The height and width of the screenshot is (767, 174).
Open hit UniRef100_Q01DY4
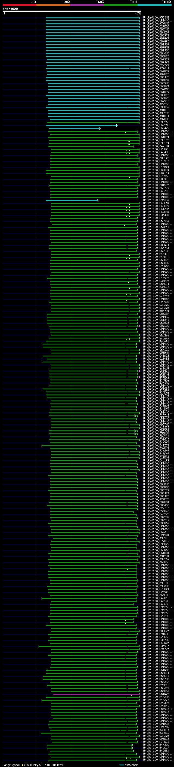tap(156, 137)
